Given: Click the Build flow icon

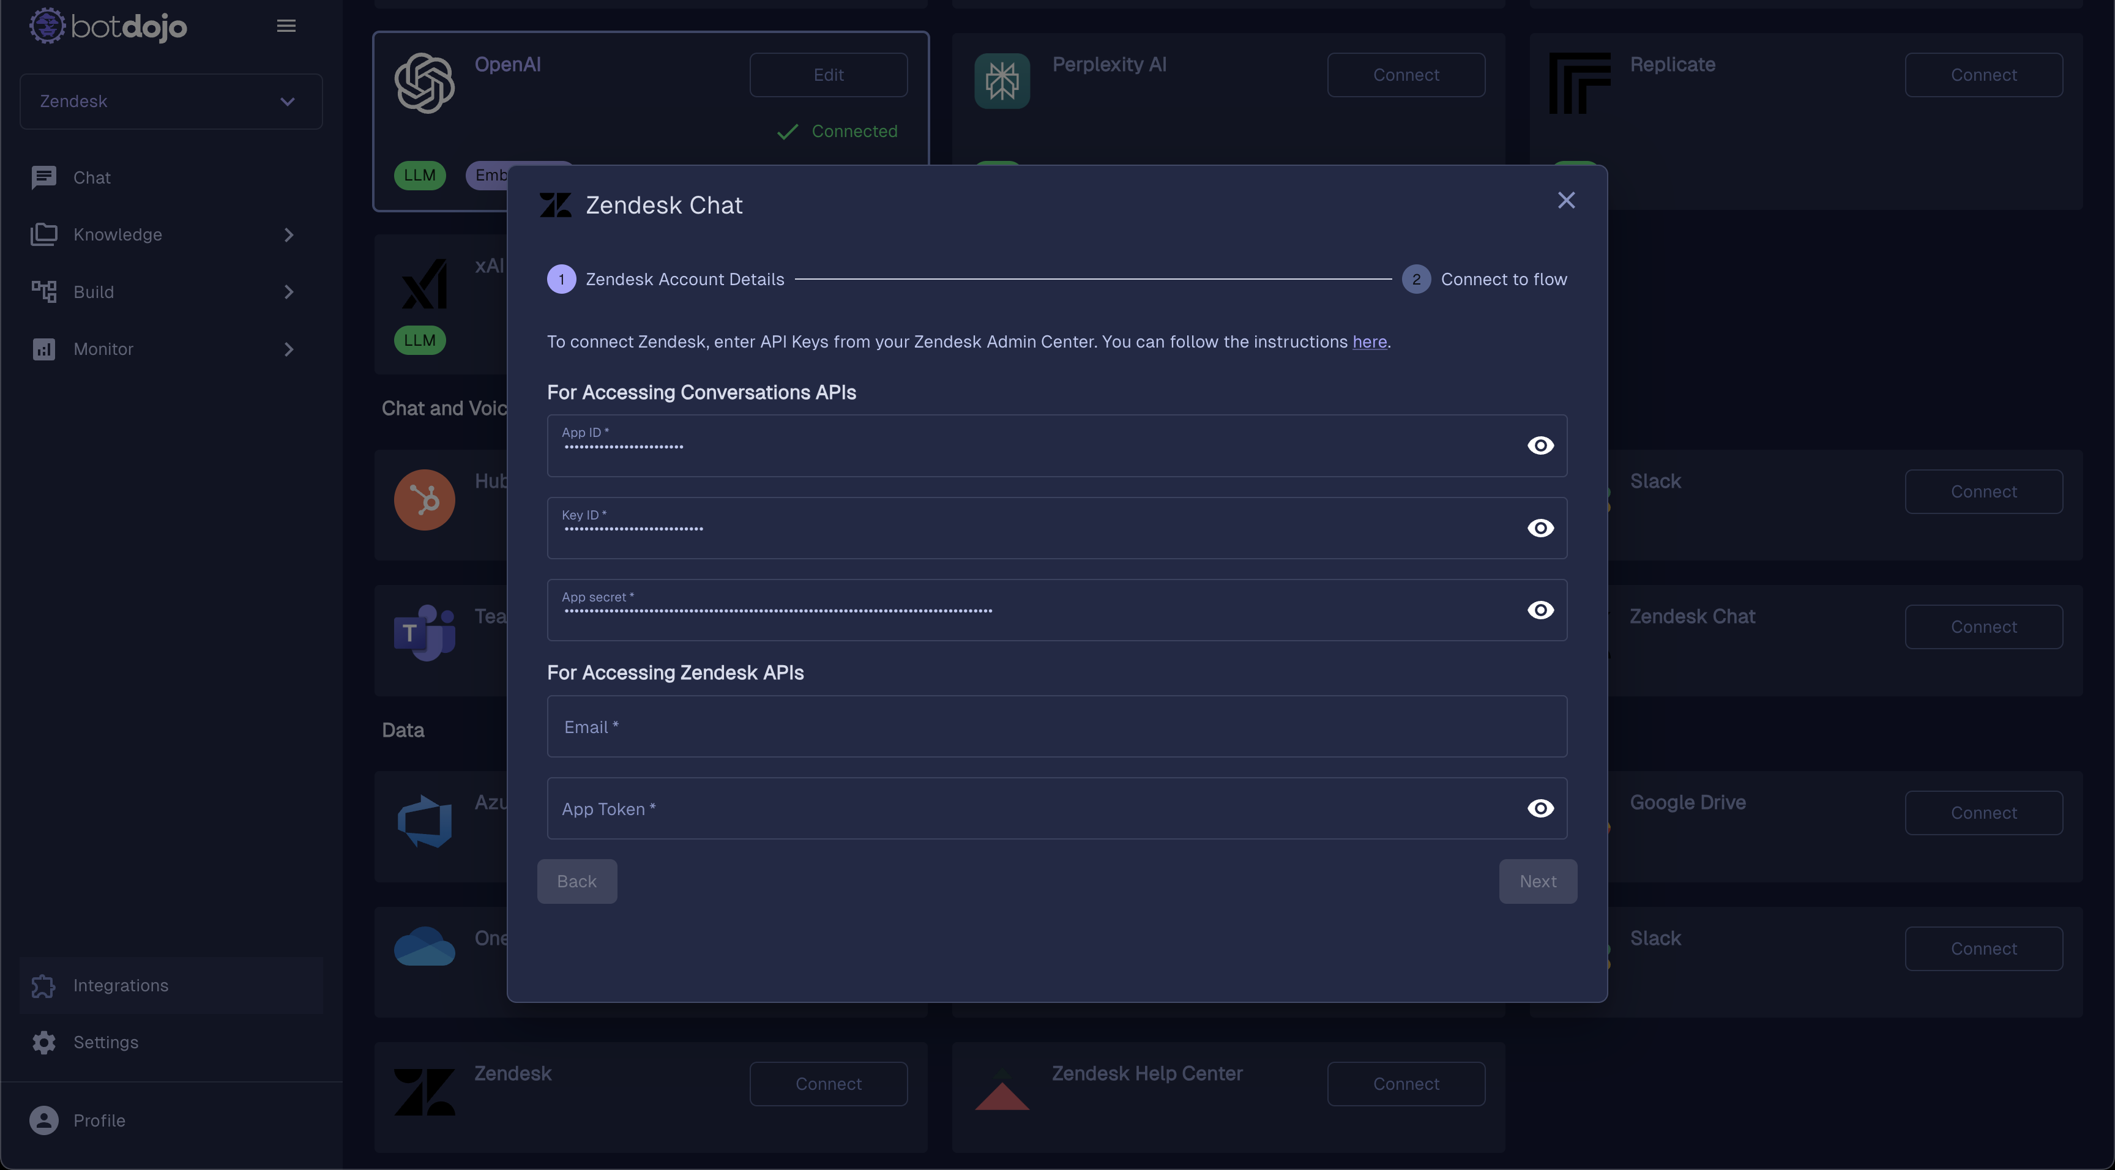Looking at the screenshot, I should pyautogui.click(x=43, y=292).
